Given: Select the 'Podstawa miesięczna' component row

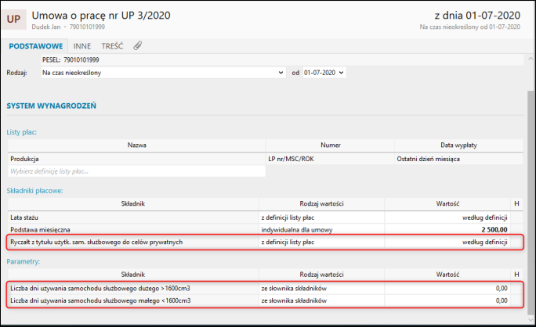Looking at the screenshot, I should pyautogui.click(x=266, y=230).
